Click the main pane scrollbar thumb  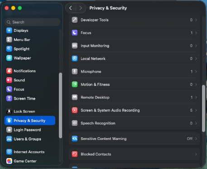(203, 109)
